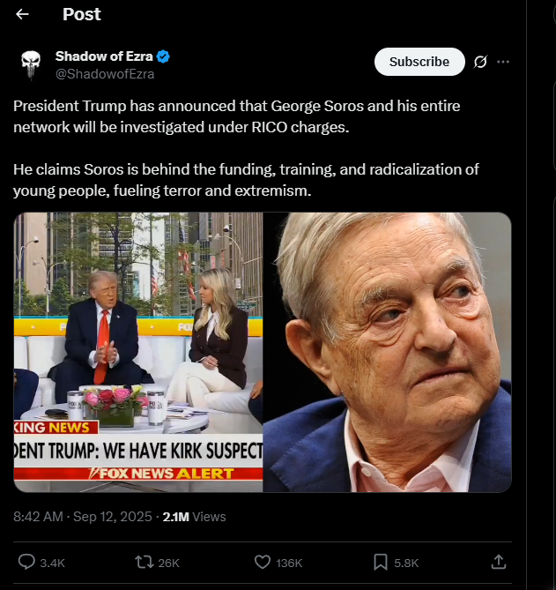
Task: Open the Fox News Alert image
Action: (138, 352)
